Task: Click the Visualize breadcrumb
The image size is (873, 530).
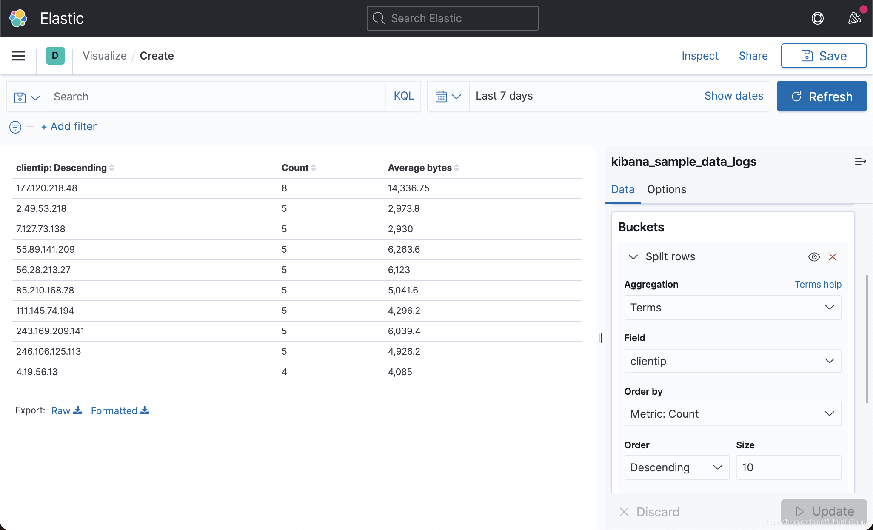Action: coord(105,56)
